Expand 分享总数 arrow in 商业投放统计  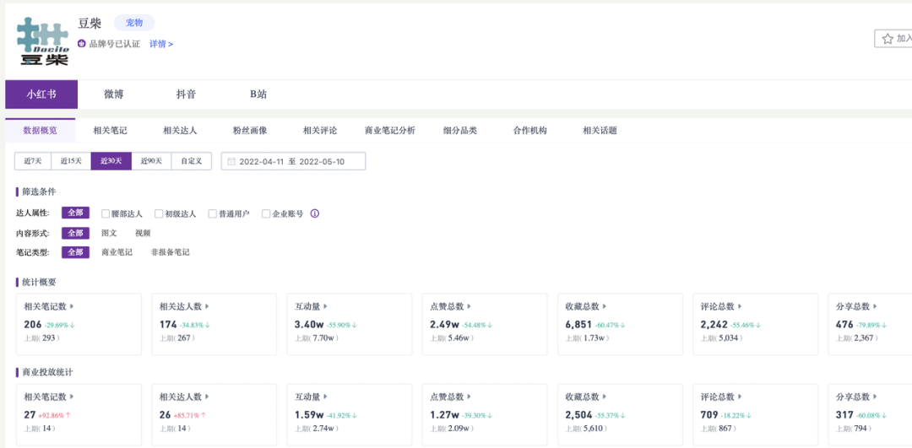pos(876,397)
